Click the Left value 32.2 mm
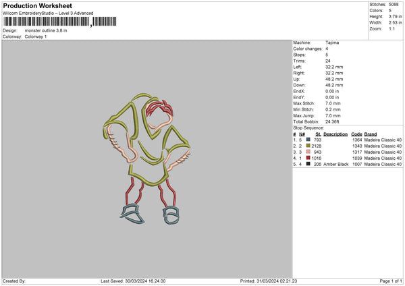This screenshot has width=405, height=286. [x=334, y=67]
